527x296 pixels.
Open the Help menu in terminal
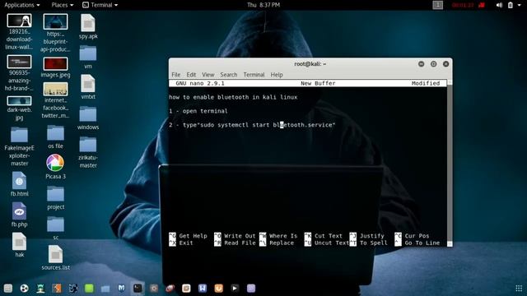pos(277,75)
